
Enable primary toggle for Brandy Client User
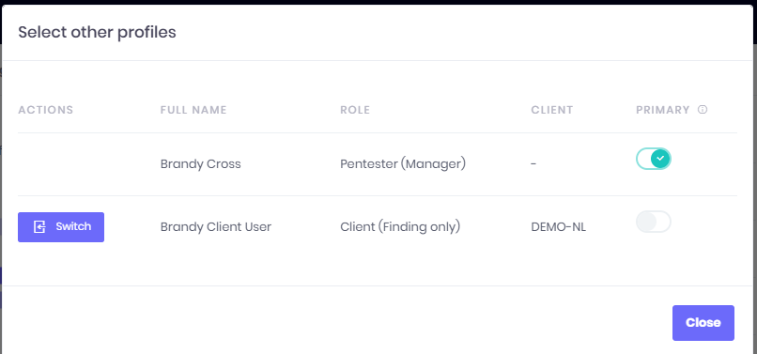[x=654, y=222]
